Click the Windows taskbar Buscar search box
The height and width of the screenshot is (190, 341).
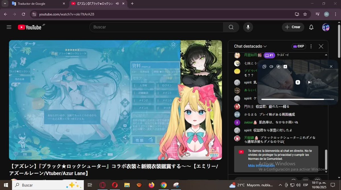click(x=48, y=185)
